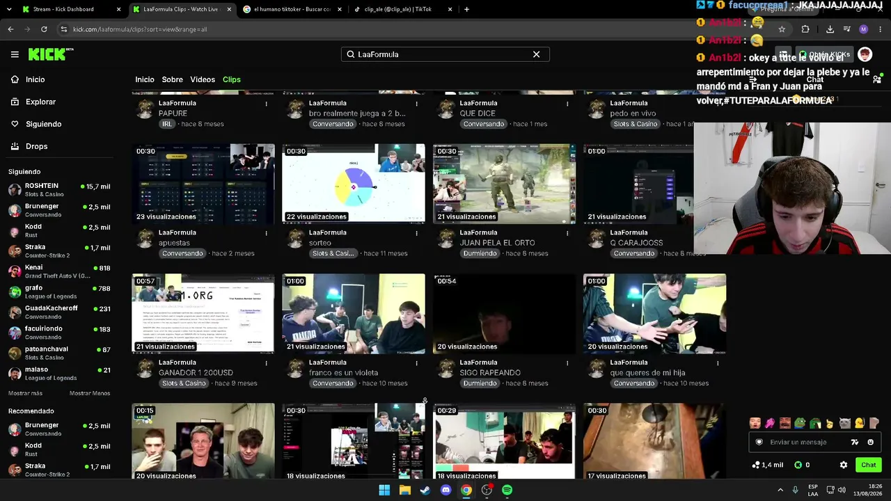Click LaaFormula avatar beside apuestas clip
This screenshot has height=501, width=891.
[145, 239]
